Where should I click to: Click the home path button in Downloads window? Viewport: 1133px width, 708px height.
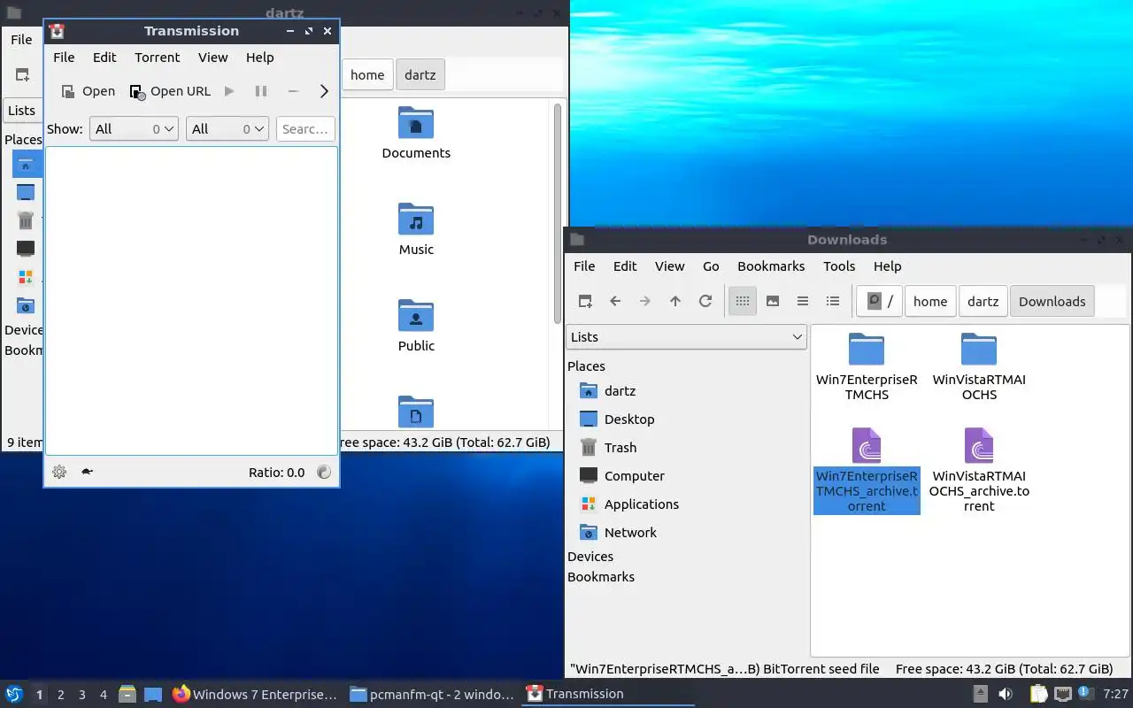point(930,302)
